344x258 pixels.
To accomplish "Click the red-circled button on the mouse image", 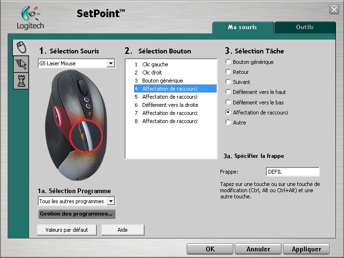I will click(x=86, y=135).
